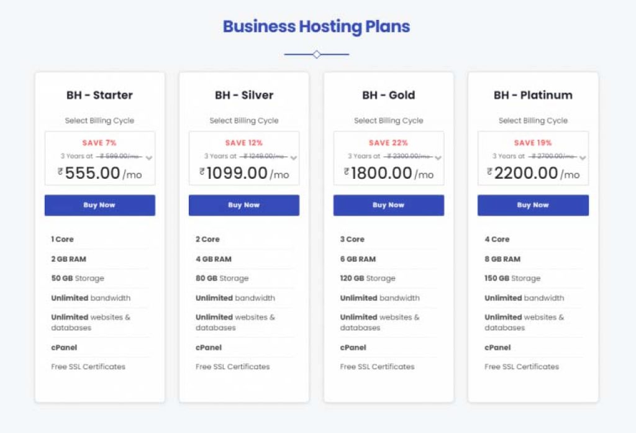This screenshot has width=636, height=433.
Task: Expand billing cycle chevron for BH - Silver
Action: coord(293,158)
